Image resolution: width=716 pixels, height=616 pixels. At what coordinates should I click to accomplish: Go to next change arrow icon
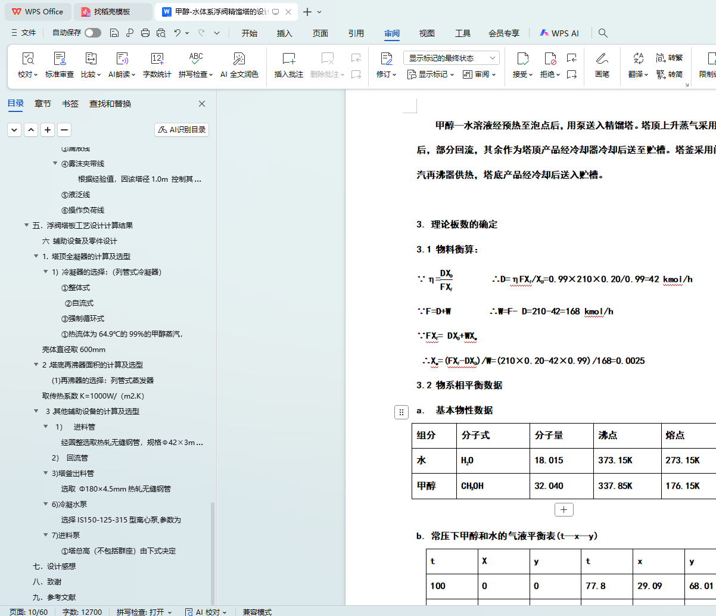click(572, 74)
